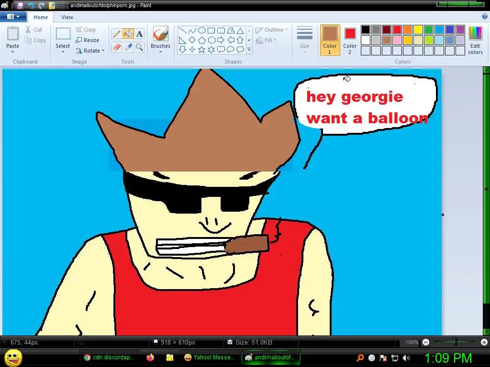Click the Resize button
Screen dimensions: 490x367
[87, 40]
